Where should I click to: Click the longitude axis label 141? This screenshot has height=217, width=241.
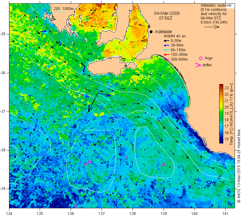pos(225,214)
